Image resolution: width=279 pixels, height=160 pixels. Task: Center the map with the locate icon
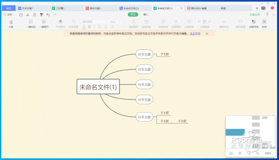[x=240, y=153]
